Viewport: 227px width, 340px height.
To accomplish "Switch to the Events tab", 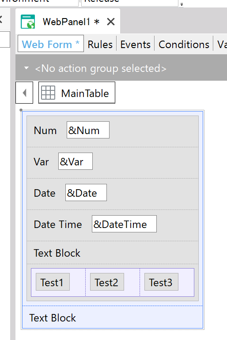I will (x=135, y=45).
